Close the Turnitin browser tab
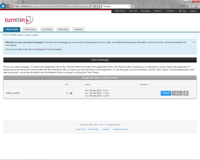This screenshot has height=160, width=200. (x=129, y=6)
